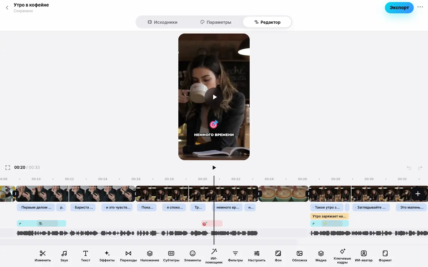Go back with the left chevron arrow
Image resolution: width=428 pixels, height=267 pixels.
(7, 8)
